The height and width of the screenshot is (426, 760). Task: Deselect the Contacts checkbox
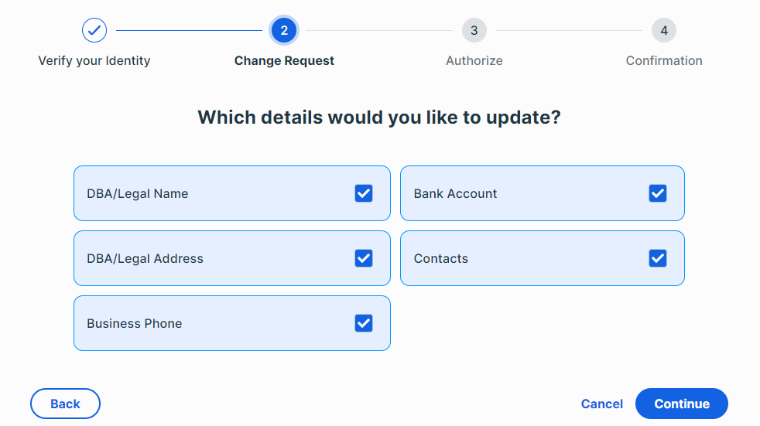[658, 258]
